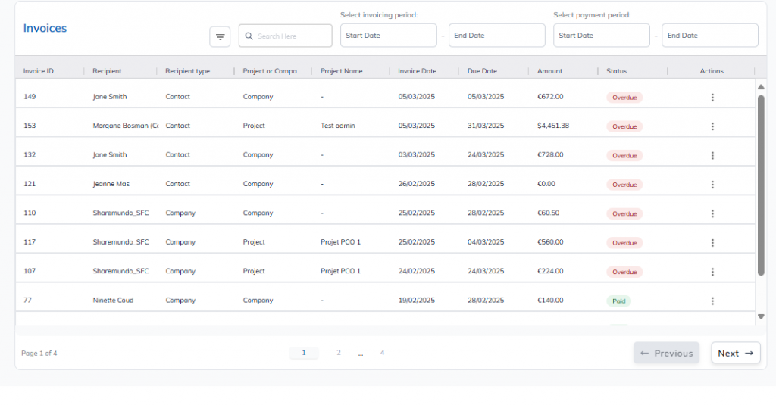Open actions menu for invoice 153
This screenshot has height=405, width=776.
pos(712,126)
